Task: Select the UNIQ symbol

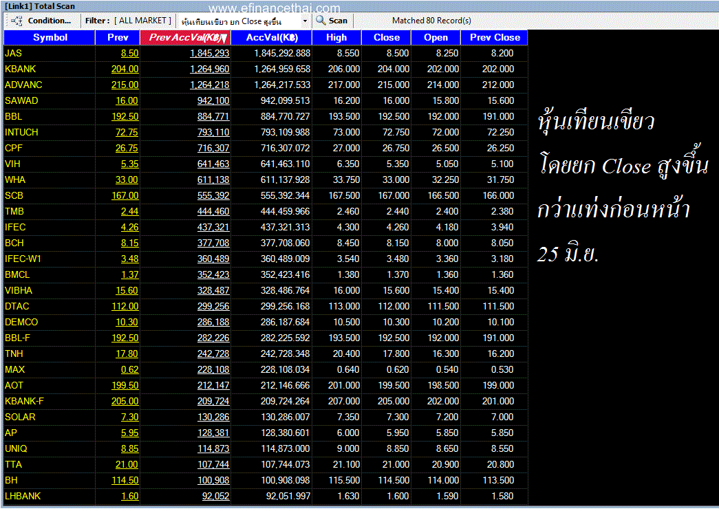Action: pos(16,448)
